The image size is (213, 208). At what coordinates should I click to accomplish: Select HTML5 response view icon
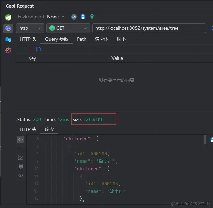pos(21,166)
